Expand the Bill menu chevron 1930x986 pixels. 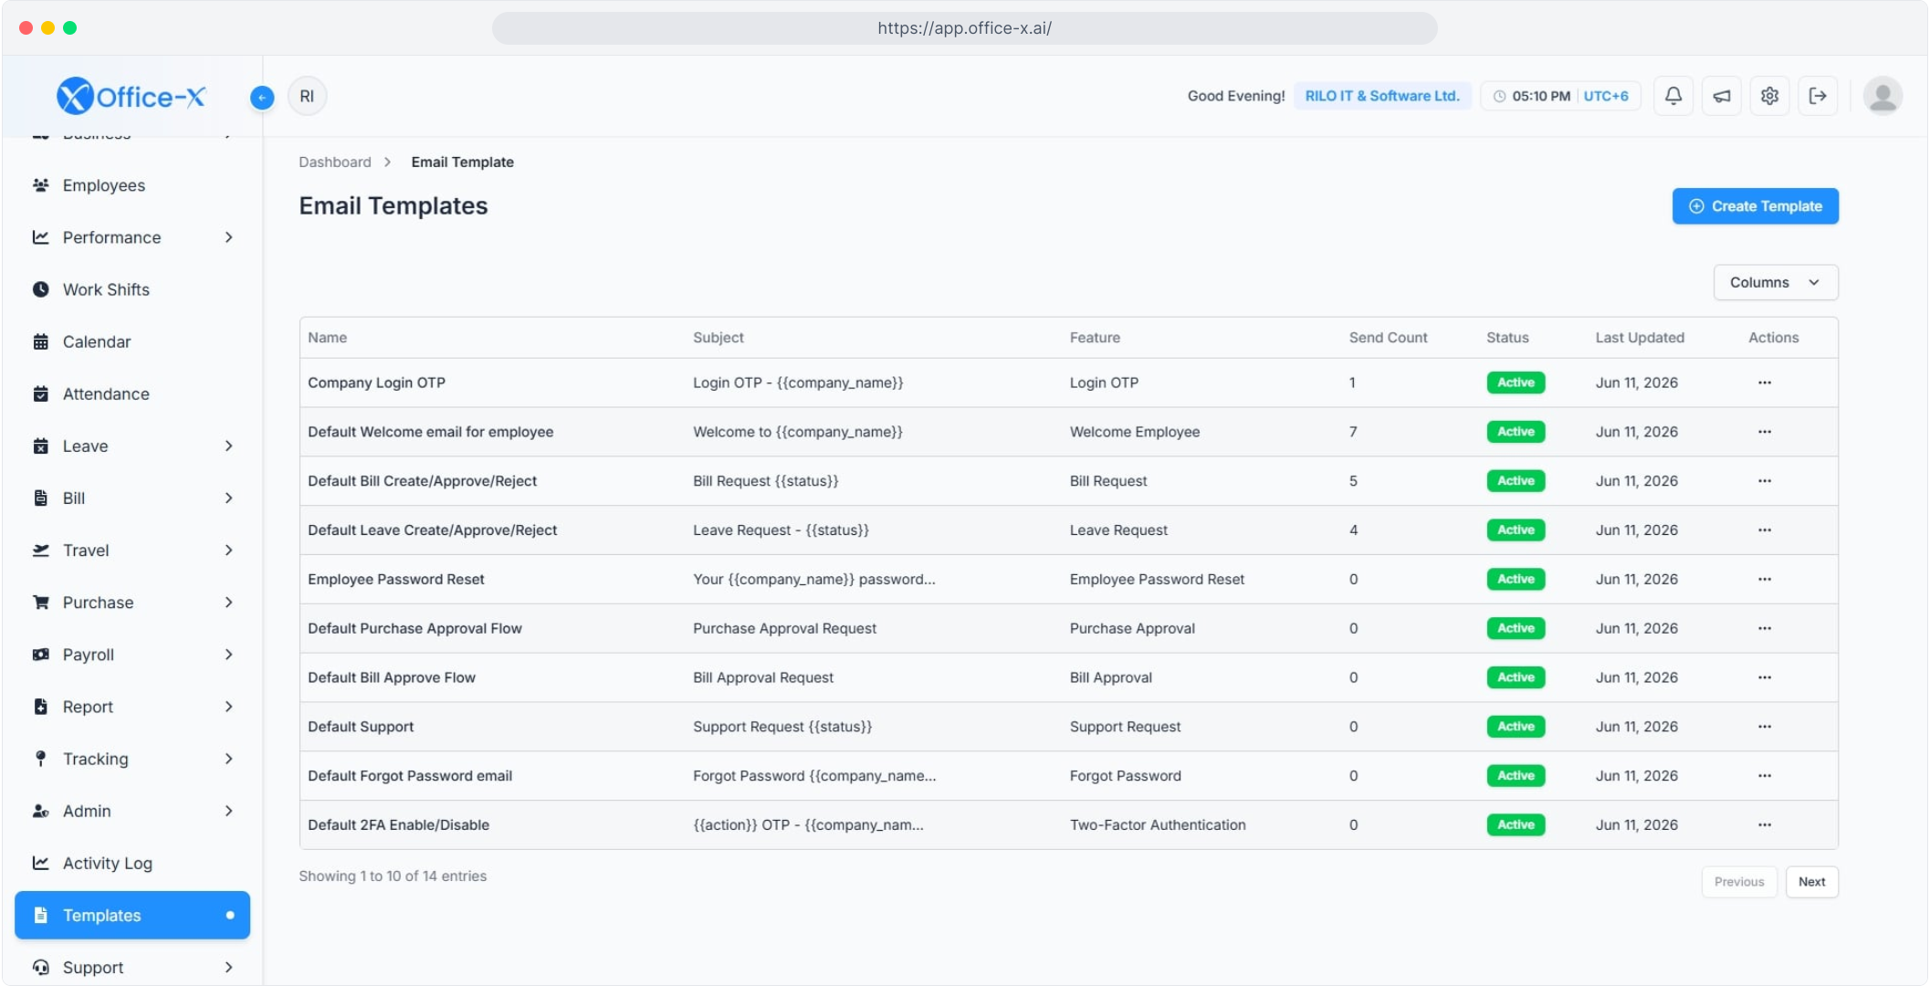click(228, 498)
